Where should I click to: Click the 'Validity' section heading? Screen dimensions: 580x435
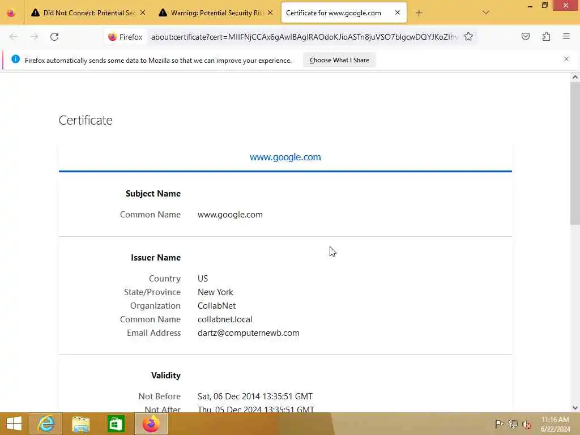click(166, 376)
